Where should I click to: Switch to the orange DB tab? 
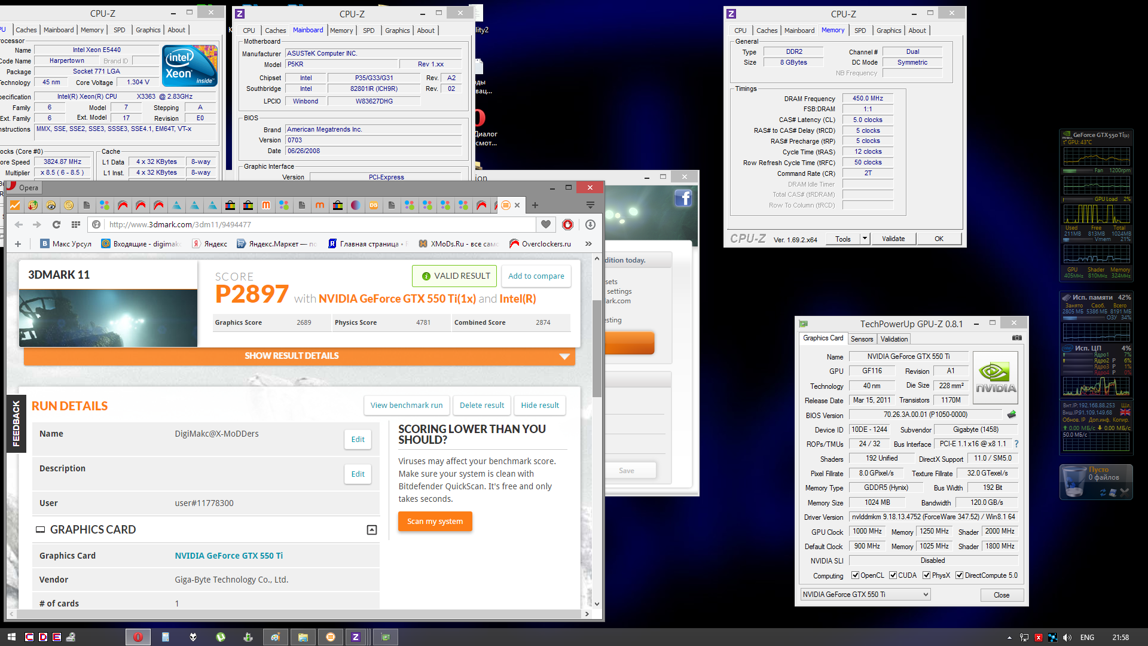point(374,205)
